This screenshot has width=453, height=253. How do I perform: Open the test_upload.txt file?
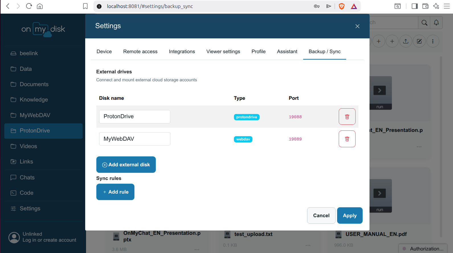pos(253,234)
